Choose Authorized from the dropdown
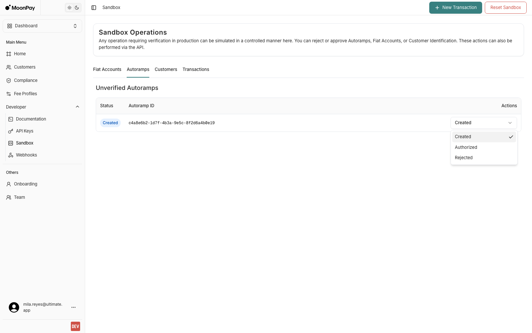Viewport: 532px width, 333px height. click(484, 148)
